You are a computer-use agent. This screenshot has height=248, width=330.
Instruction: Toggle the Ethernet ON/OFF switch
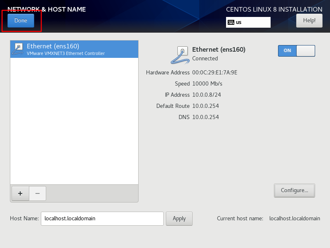coord(296,50)
